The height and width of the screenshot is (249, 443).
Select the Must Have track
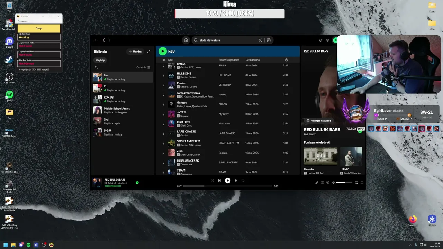point(228,123)
